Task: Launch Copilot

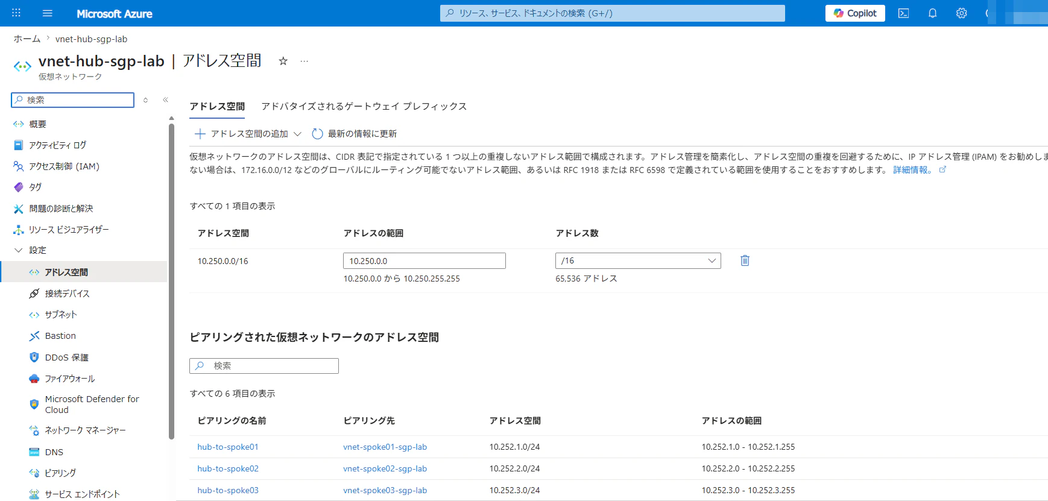Action: (855, 13)
